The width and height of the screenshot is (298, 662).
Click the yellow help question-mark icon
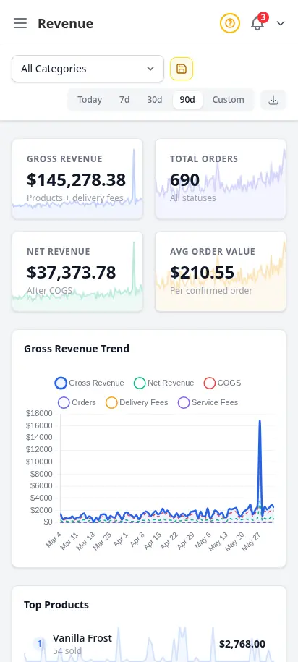(230, 23)
